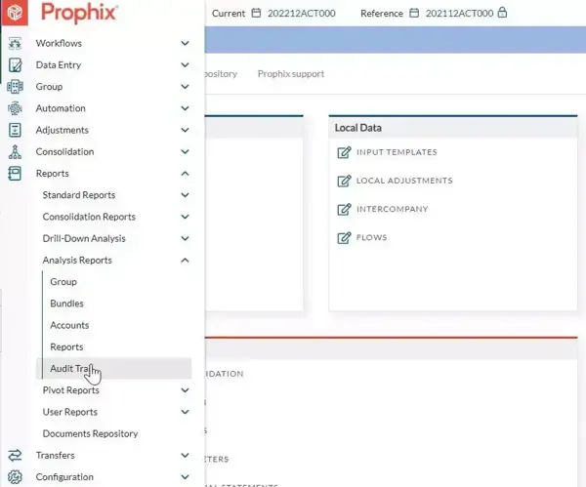
Task: Open the FLOWS link
Action: pos(371,237)
